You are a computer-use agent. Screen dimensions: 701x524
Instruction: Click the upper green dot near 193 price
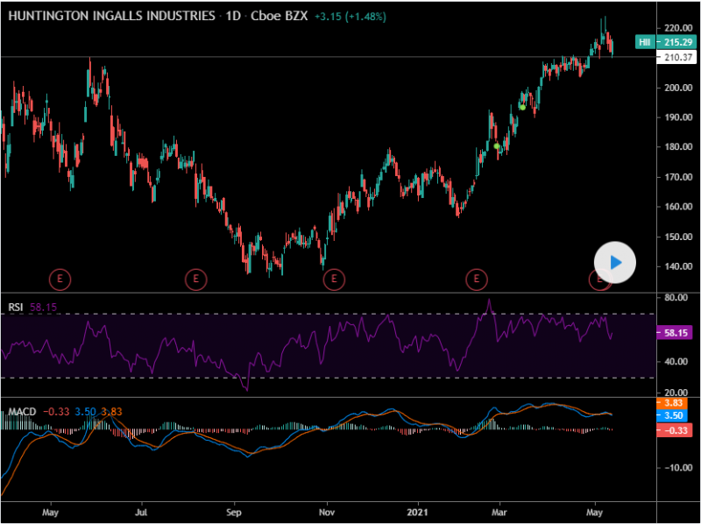(x=522, y=107)
